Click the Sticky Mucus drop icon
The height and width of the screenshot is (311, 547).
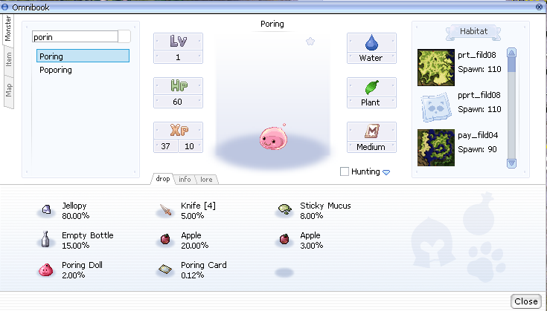[x=285, y=209]
